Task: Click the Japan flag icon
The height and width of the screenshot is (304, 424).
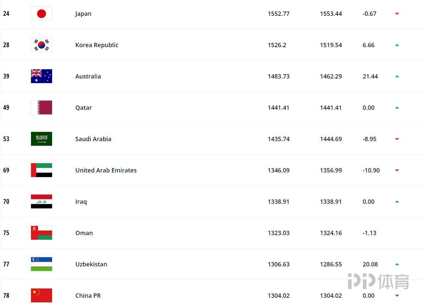Action: [42, 14]
